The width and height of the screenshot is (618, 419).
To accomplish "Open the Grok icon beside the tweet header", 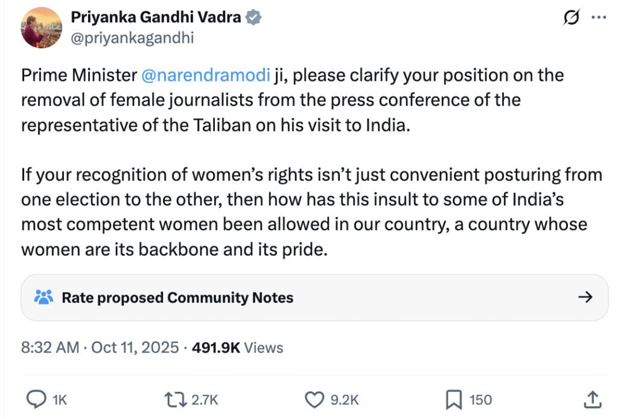I will 570,19.
